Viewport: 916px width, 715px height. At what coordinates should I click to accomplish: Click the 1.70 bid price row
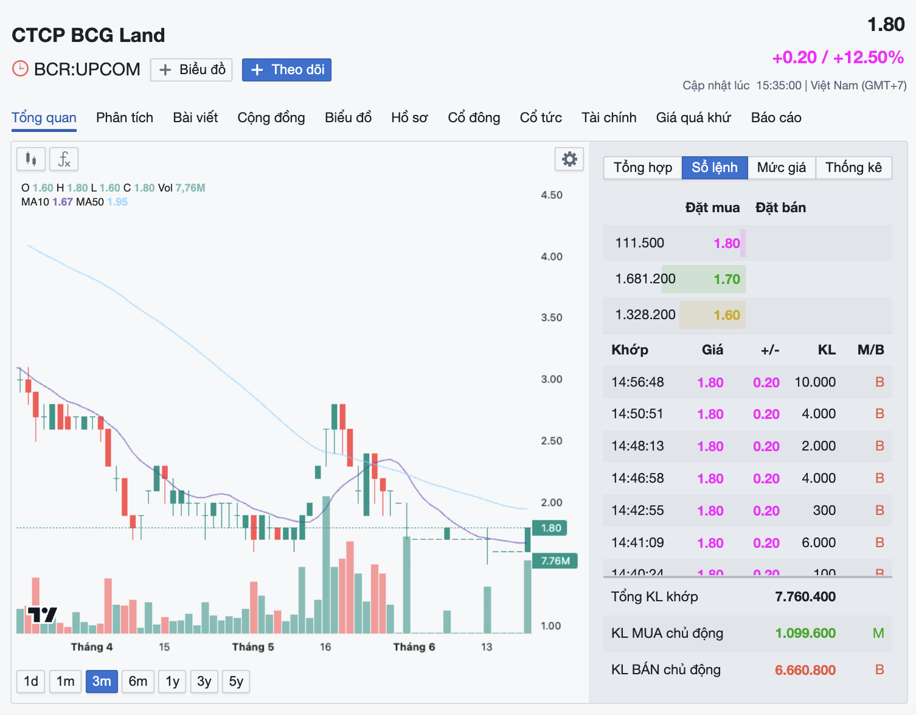tap(748, 279)
